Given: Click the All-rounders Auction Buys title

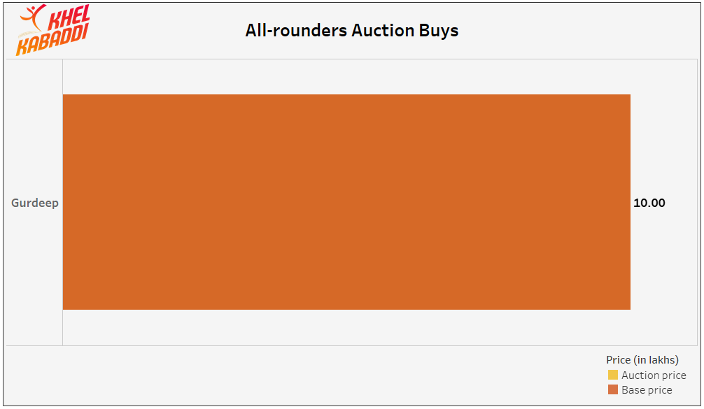Looking at the screenshot, I should pyautogui.click(x=351, y=31).
